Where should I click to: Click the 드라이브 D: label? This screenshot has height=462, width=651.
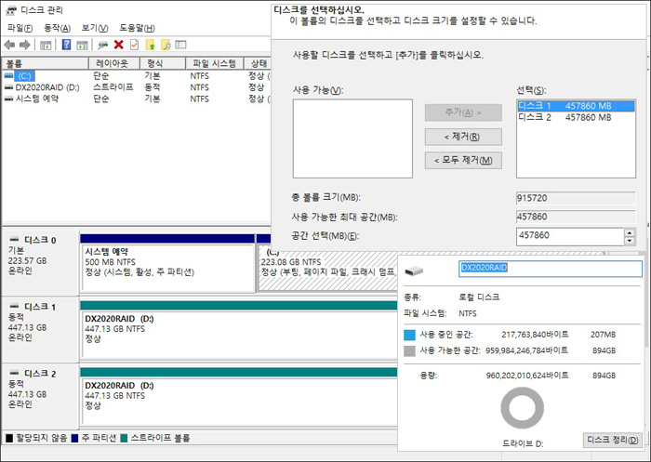[x=523, y=443]
